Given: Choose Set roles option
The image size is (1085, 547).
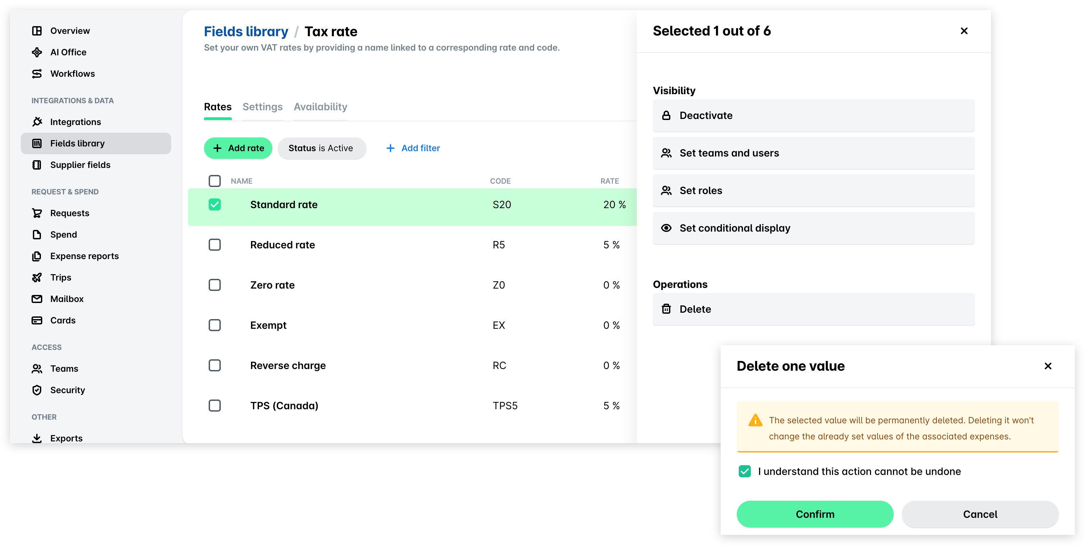Looking at the screenshot, I should point(813,190).
